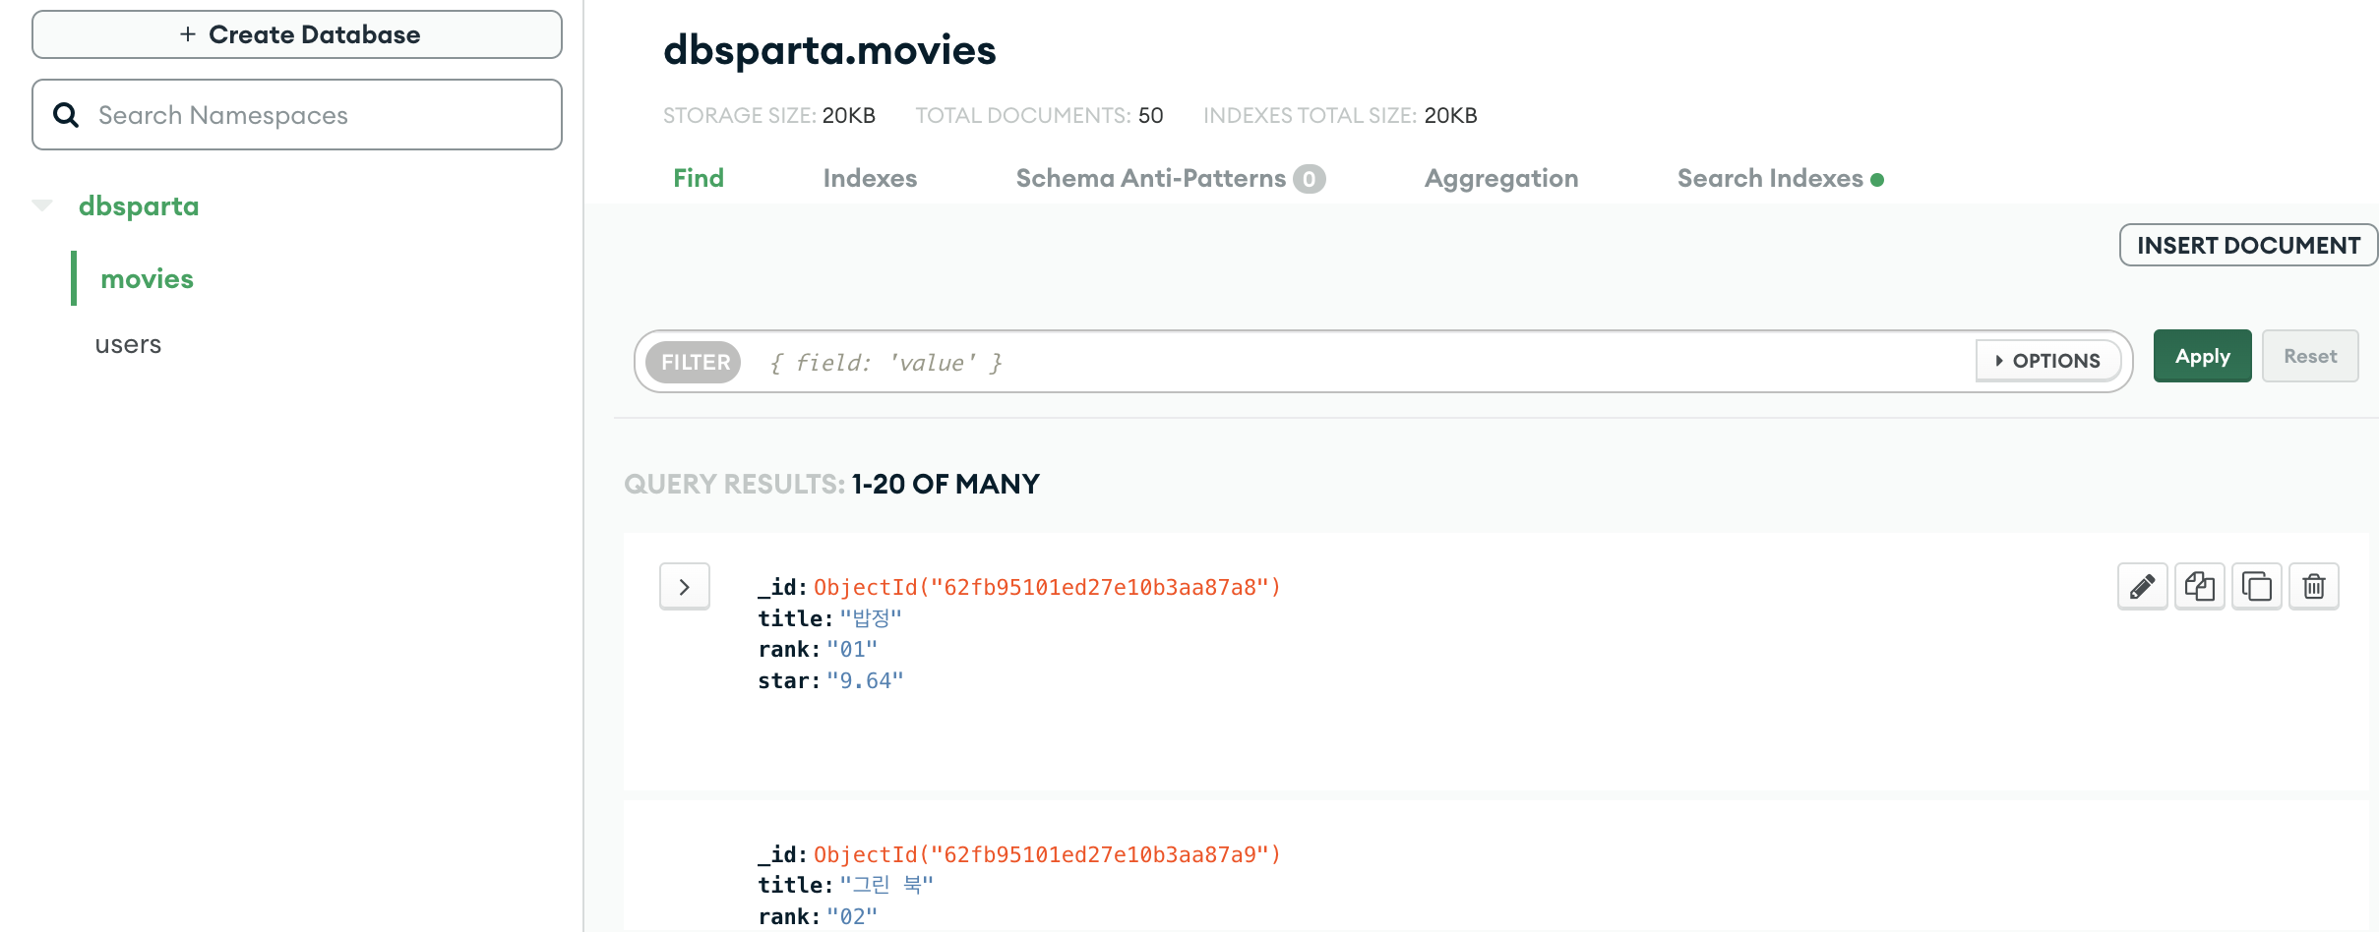Click the "1-20 OF MANY" results text
2379x932 pixels.
coord(945,484)
